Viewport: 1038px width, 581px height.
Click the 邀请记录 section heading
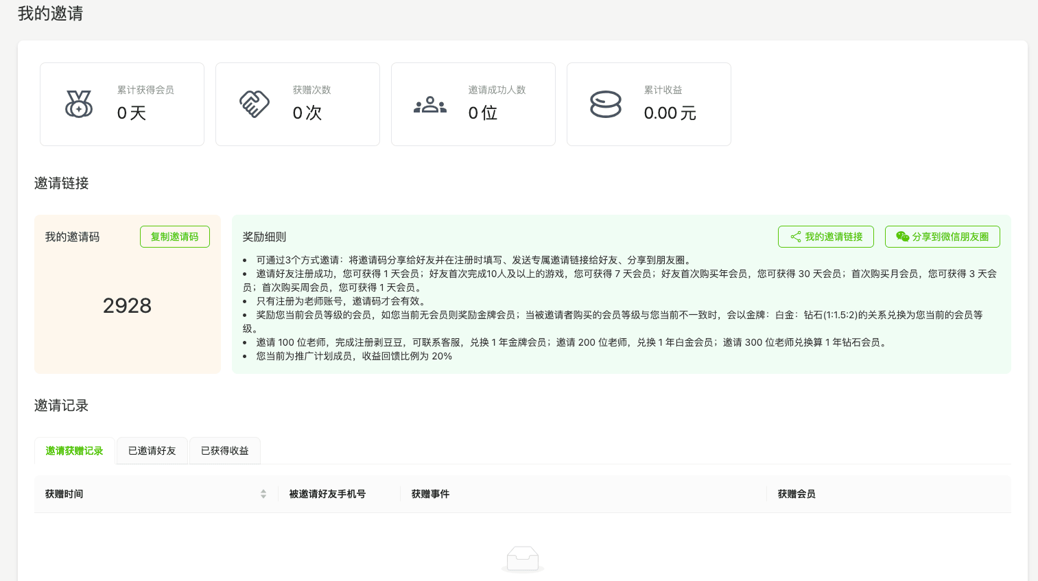pos(62,405)
